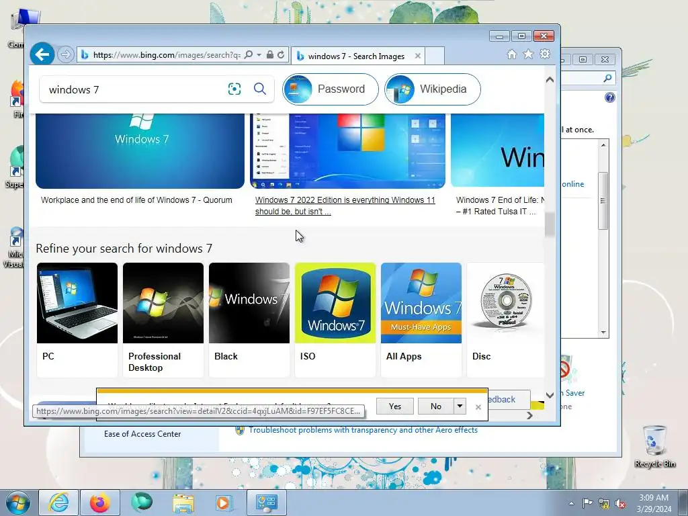Click No on default browser prompt
The width and height of the screenshot is (688, 516).
pos(435,406)
